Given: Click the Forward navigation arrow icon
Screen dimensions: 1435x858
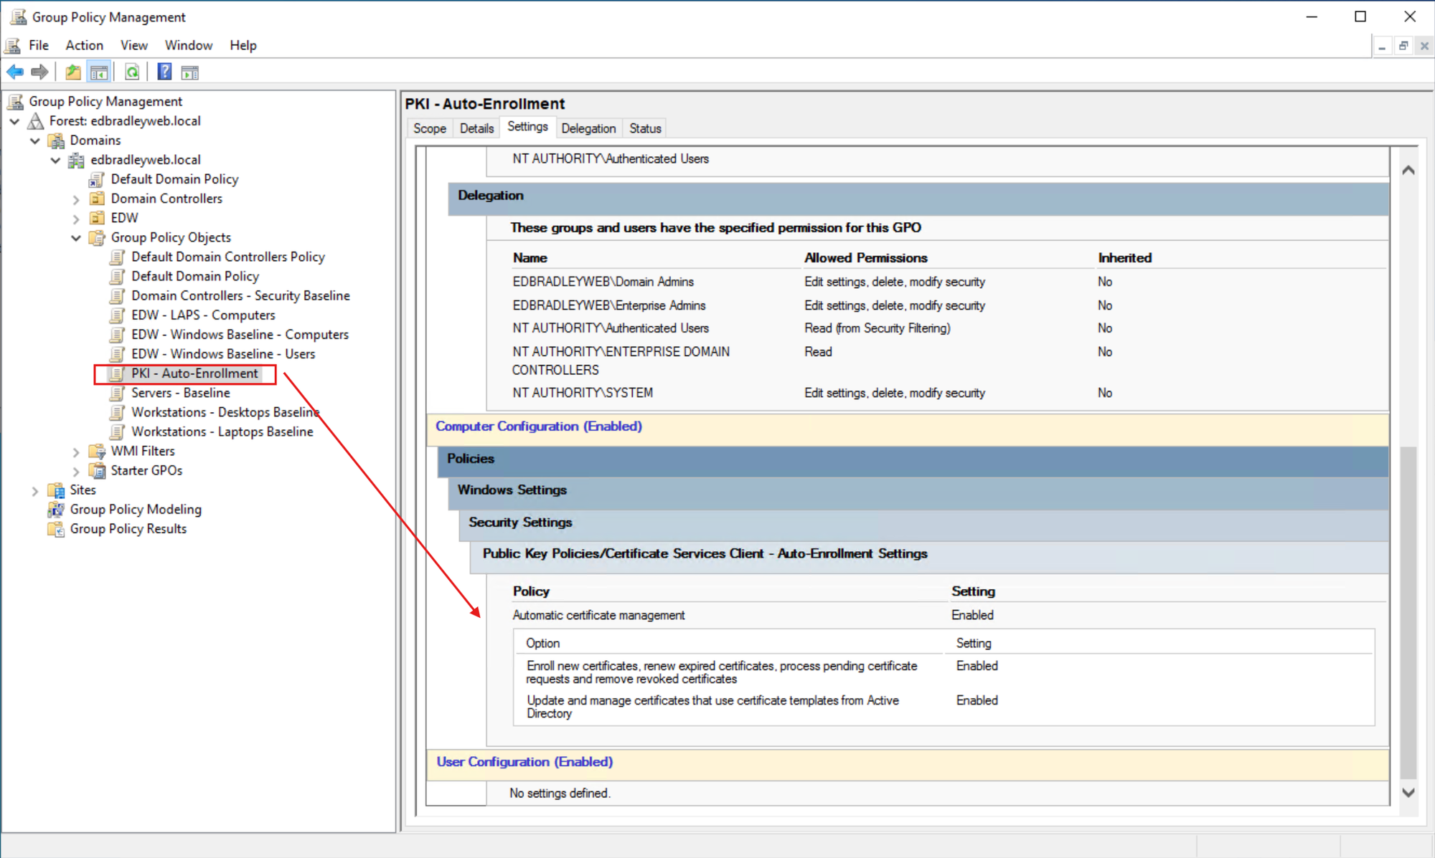Looking at the screenshot, I should tap(40, 71).
